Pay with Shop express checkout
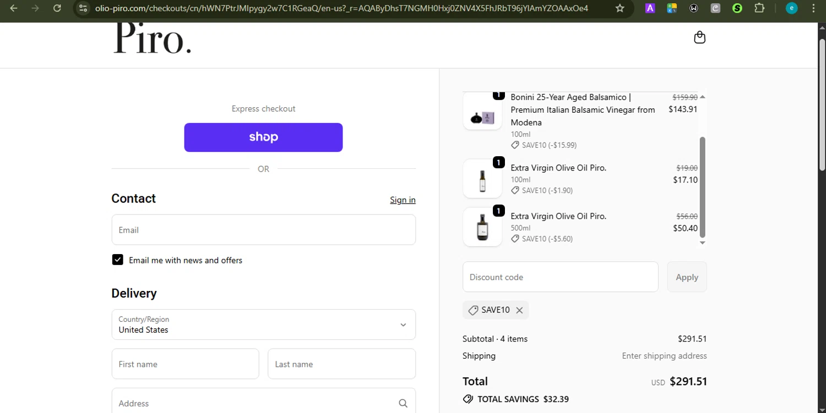 [263, 137]
